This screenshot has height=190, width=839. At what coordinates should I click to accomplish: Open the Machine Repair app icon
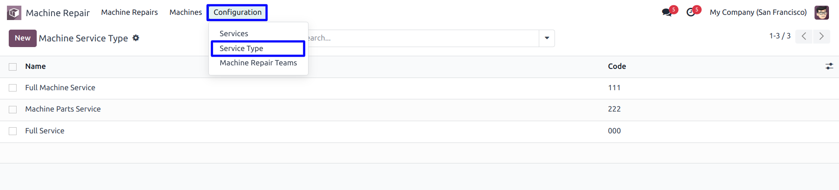(14, 13)
